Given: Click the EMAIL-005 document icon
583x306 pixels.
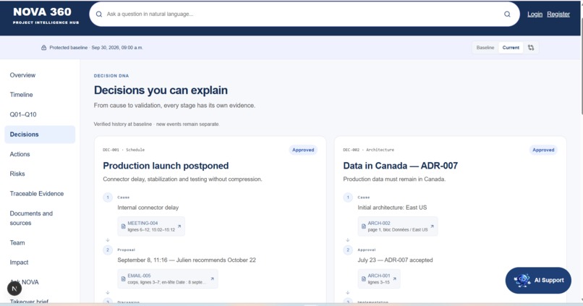Looking at the screenshot, I should pos(123,279).
